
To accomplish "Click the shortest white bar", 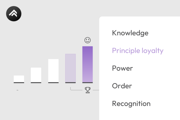I will [19, 79].
